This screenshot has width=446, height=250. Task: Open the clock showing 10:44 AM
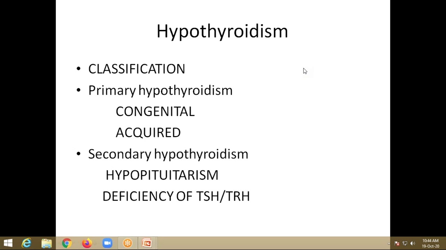431,243
